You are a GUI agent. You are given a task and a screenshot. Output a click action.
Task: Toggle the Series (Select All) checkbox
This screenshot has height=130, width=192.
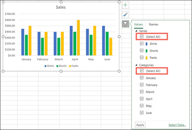pyautogui.click(x=142, y=37)
